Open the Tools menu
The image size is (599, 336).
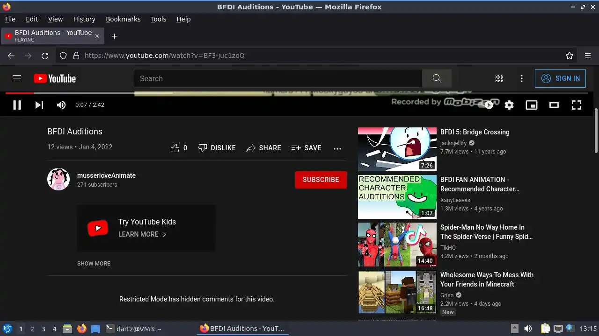[158, 19]
